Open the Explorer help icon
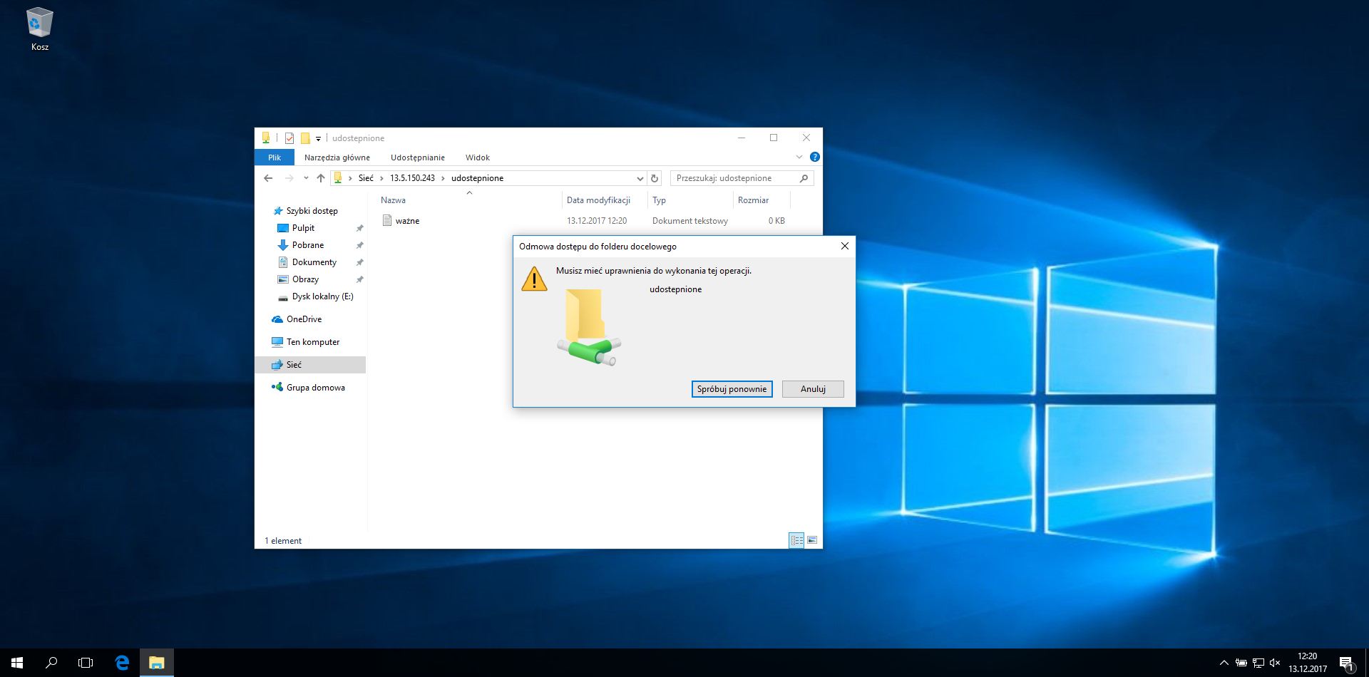 point(814,157)
